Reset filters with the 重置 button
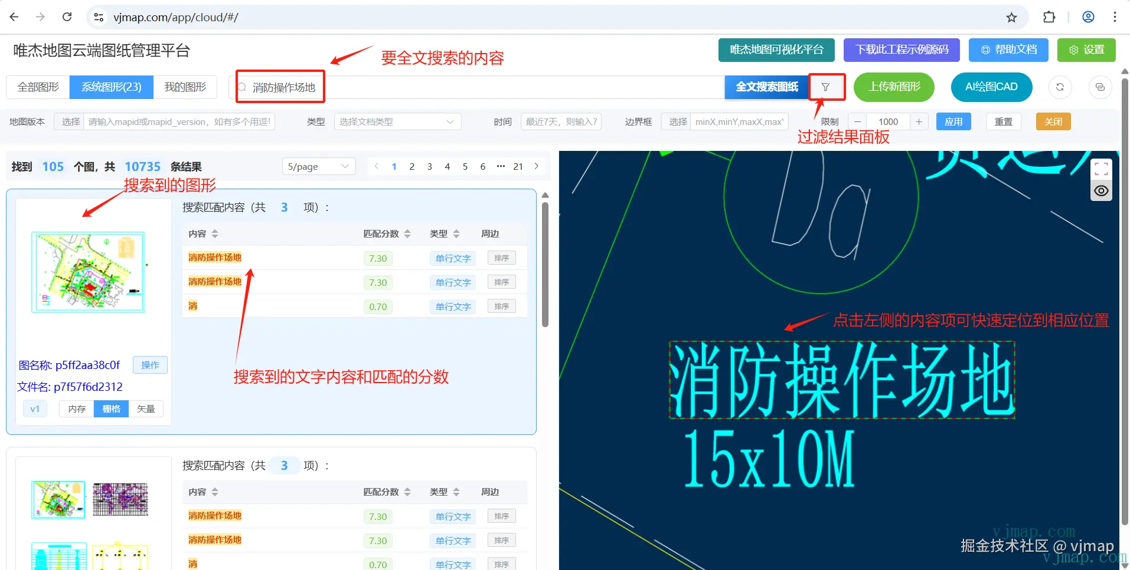1130x570 pixels. point(1004,122)
